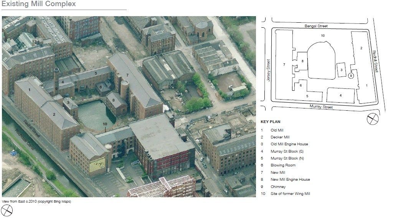The height and width of the screenshot is (218, 393).
Task: Select 'Decker Mill' entry in the legend
Action: tap(280, 137)
